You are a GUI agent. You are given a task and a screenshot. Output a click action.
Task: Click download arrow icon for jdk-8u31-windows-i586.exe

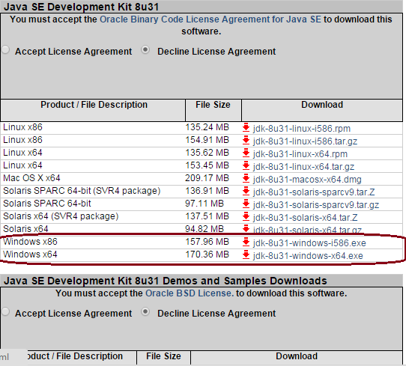coord(246,242)
